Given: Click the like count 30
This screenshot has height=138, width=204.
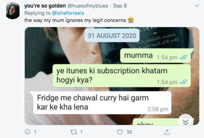Looking at the screenshot, I should pyautogui.click(x=129, y=132).
